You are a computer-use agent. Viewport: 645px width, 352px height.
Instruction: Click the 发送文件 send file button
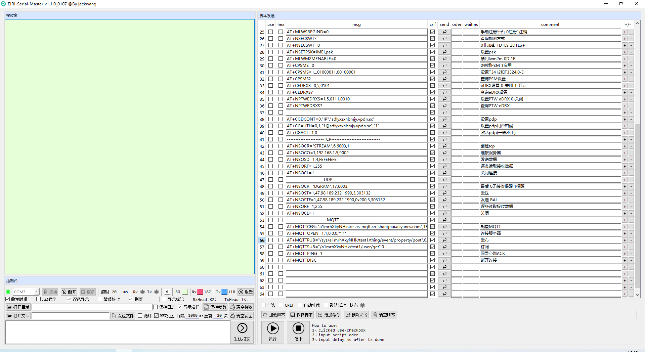pos(123,316)
